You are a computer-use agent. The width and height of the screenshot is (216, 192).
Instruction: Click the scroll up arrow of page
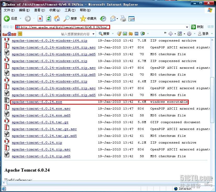click(212, 40)
